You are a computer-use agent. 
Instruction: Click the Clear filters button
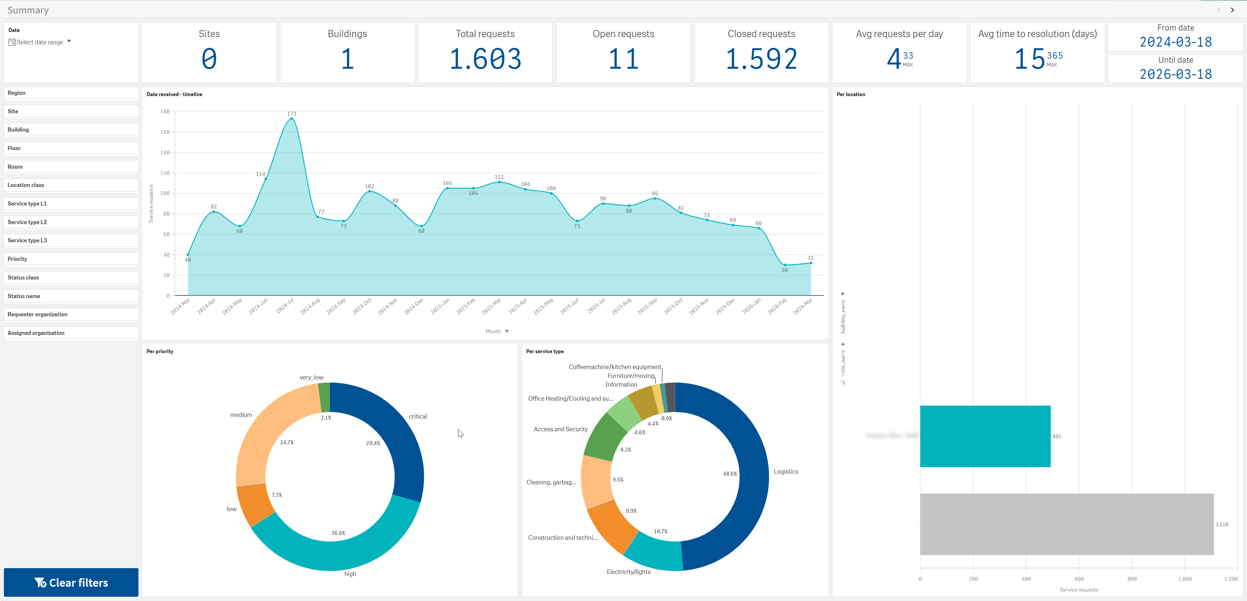point(71,583)
